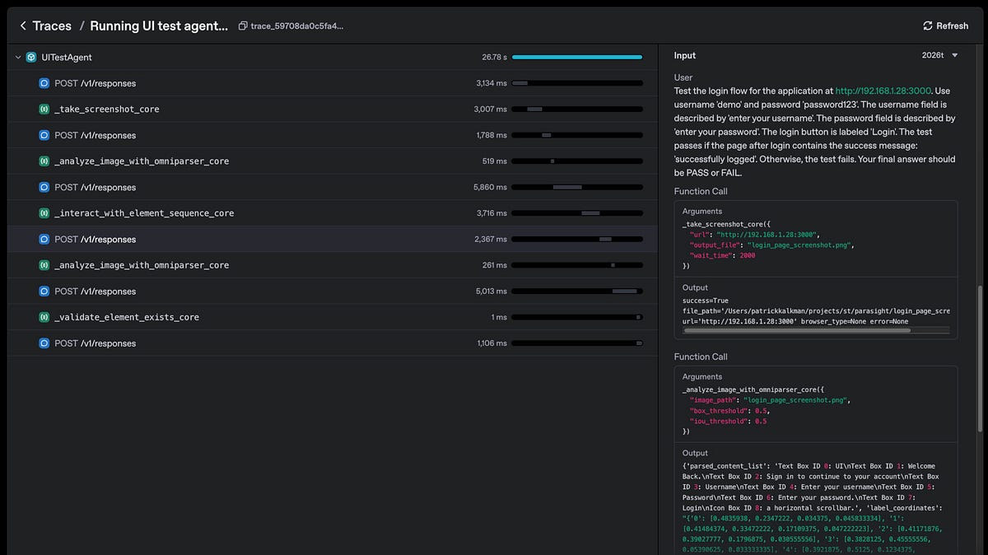Image resolution: width=988 pixels, height=555 pixels.
Task: Click the UITestAgent cube icon
Action: click(x=31, y=58)
